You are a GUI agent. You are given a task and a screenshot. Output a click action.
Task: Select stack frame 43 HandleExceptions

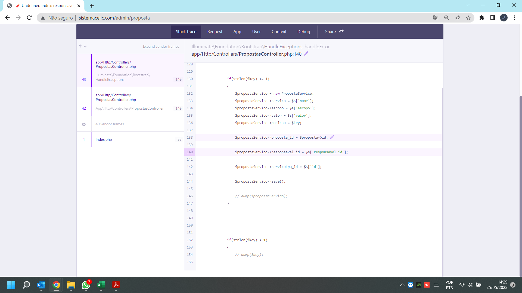click(x=130, y=71)
